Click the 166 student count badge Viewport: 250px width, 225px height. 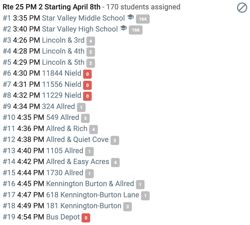(x=136, y=30)
